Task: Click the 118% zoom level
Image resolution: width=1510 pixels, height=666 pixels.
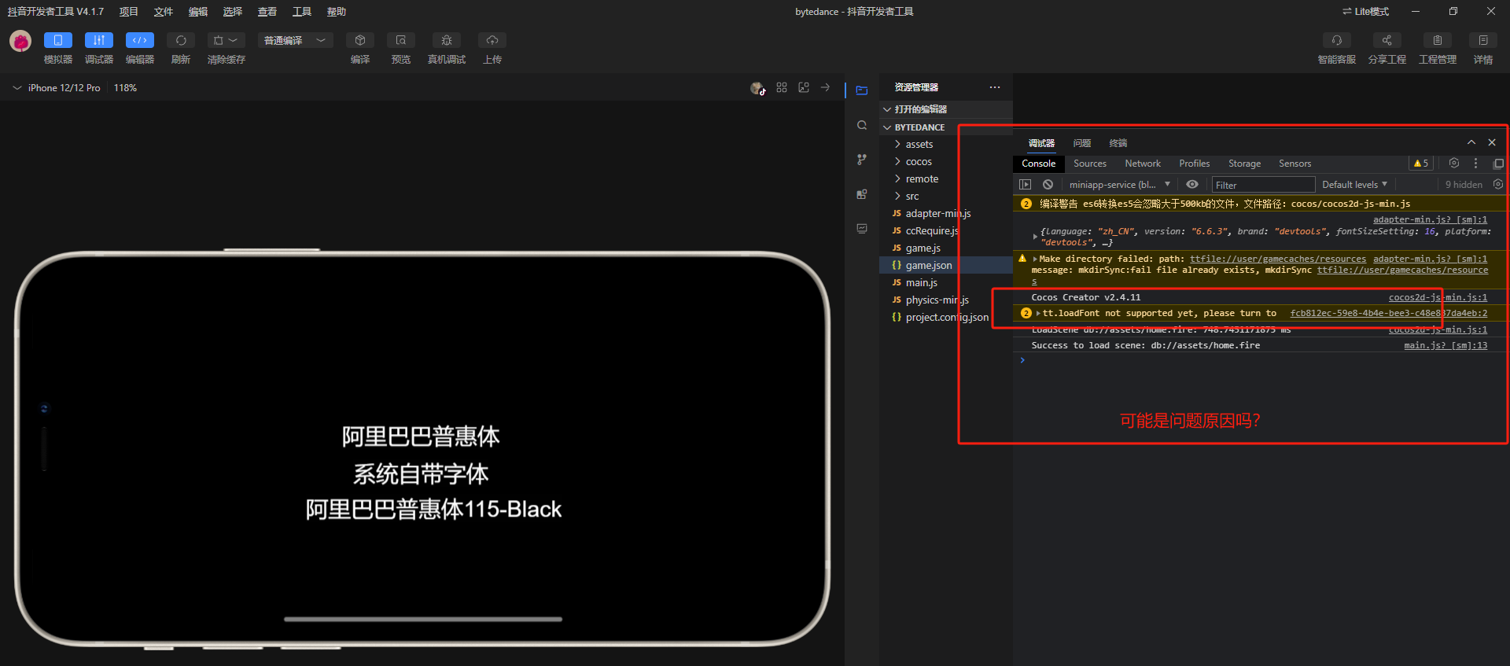Action: [125, 88]
